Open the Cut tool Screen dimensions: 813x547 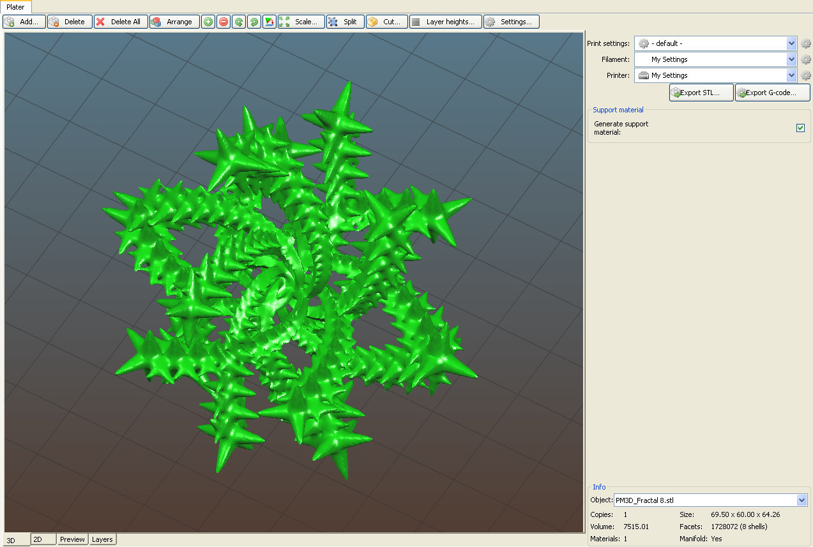pyautogui.click(x=386, y=21)
